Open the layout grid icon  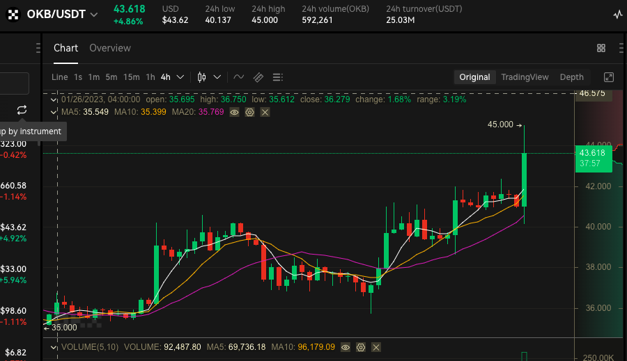pyautogui.click(x=601, y=48)
